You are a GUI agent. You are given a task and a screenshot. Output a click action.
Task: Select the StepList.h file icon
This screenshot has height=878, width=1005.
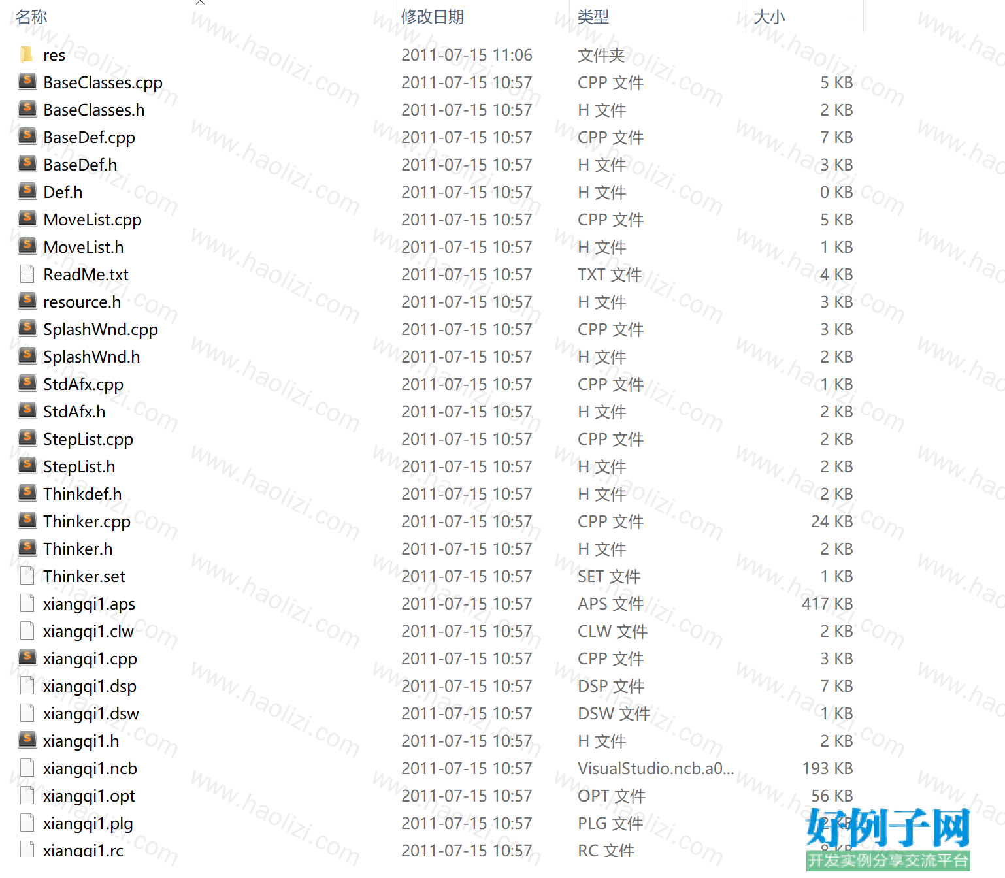27,466
